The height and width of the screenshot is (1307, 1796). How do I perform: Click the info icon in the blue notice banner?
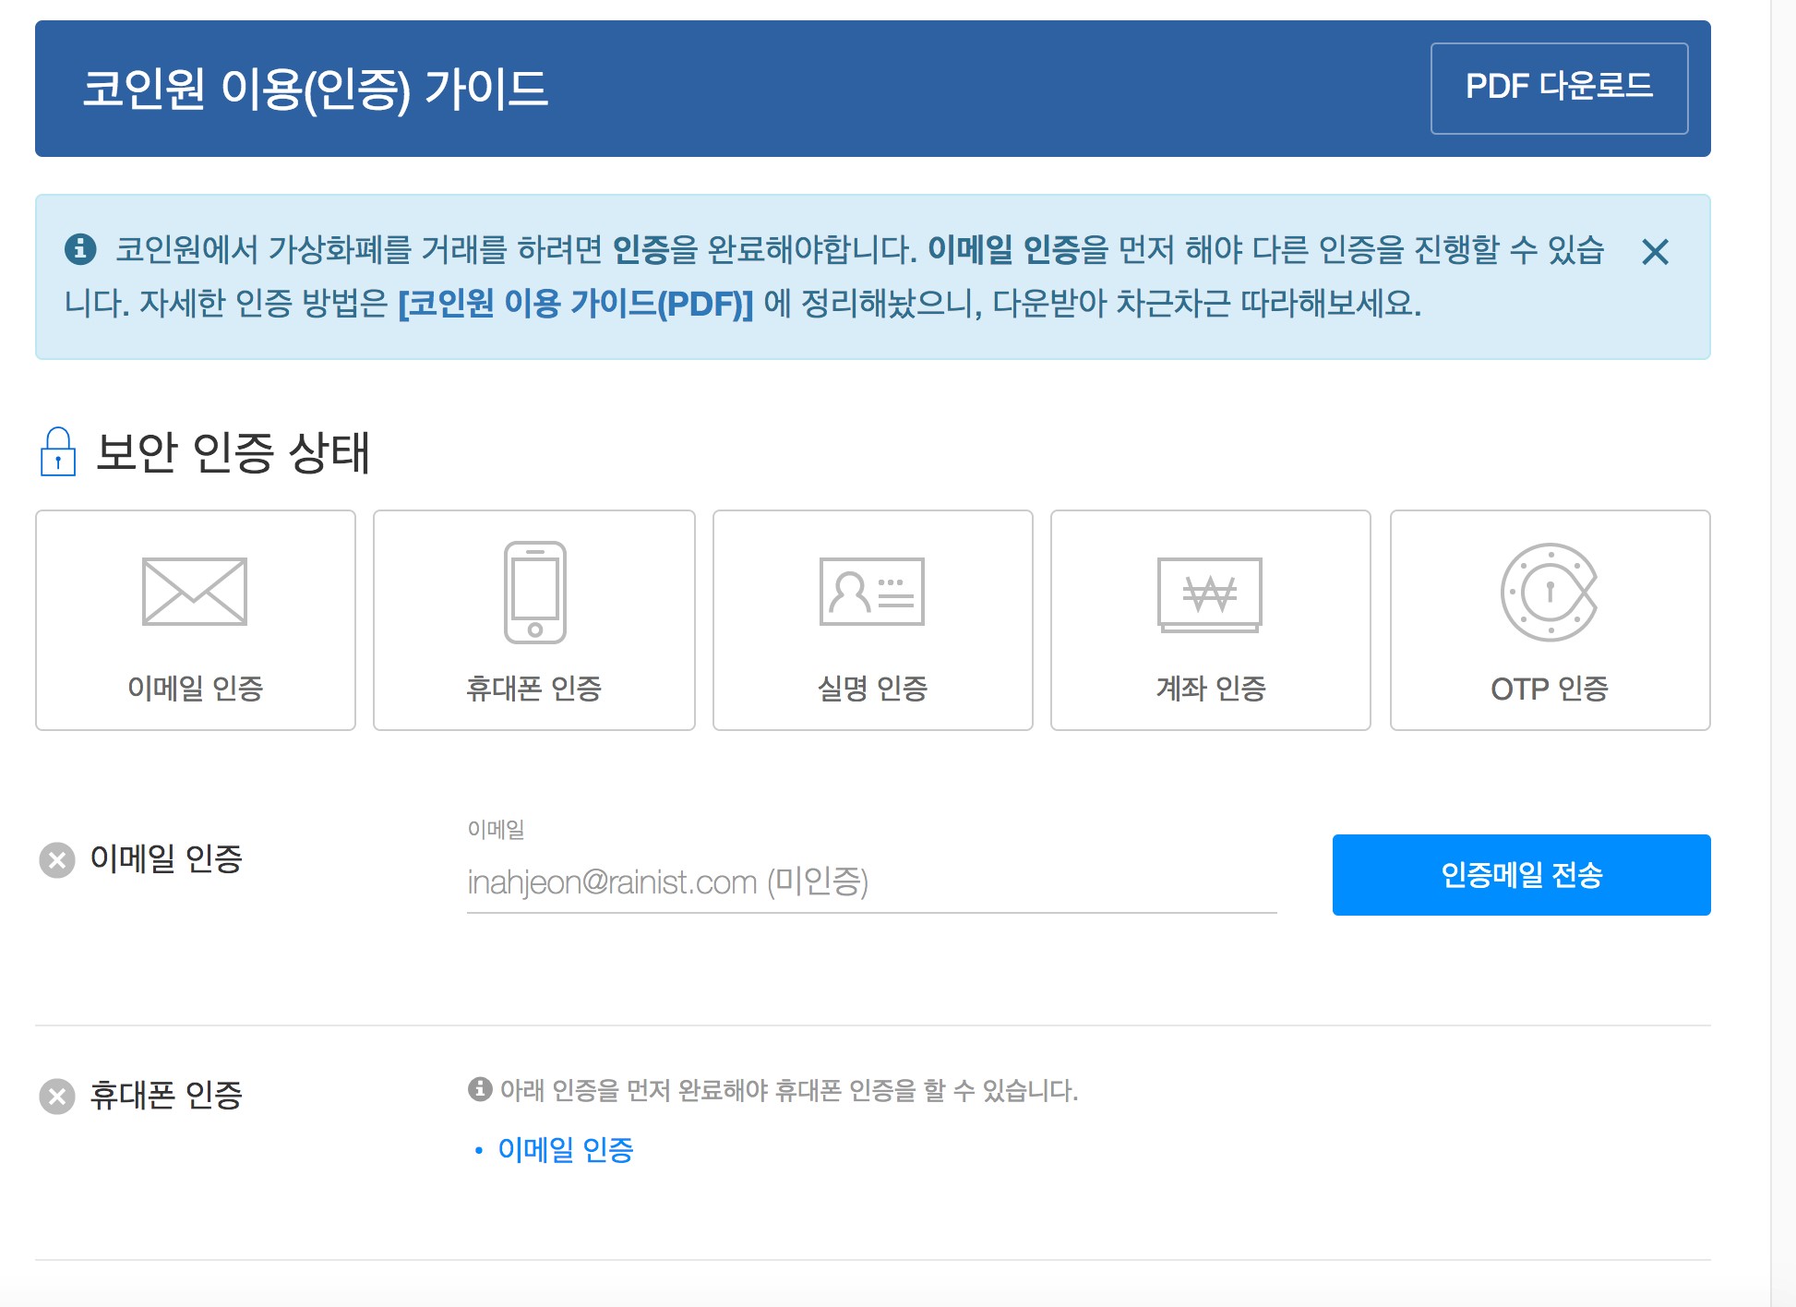click(78, 247)
